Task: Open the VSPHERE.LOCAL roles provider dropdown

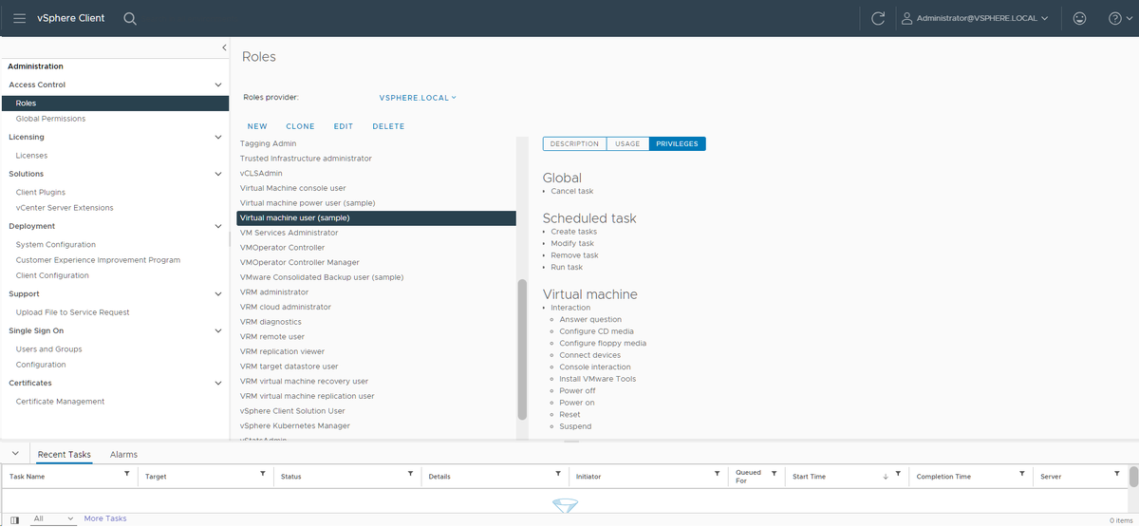Action: pyautogui.click(x=418, y=97)
